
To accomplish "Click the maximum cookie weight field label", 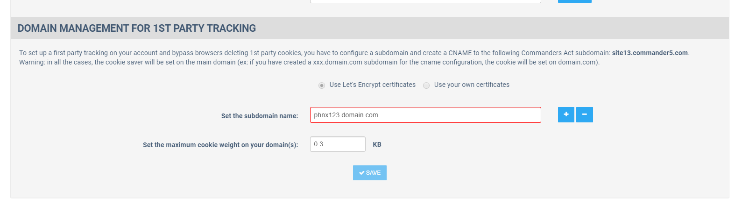I will point(220,145).
